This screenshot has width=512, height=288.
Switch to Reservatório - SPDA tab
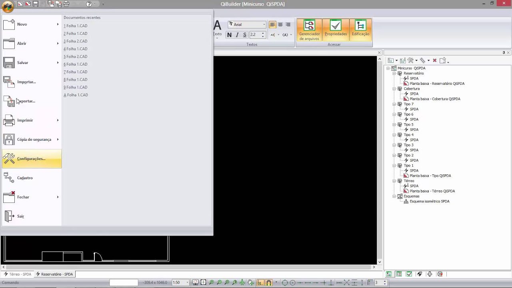(54, 274)
